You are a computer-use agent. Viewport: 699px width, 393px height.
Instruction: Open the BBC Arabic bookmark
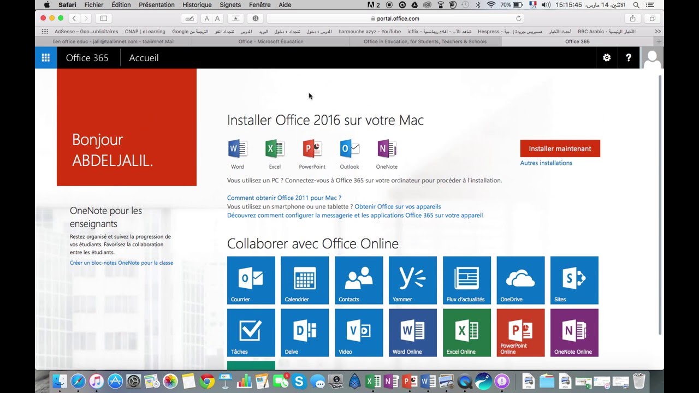(x=607, y=32)
